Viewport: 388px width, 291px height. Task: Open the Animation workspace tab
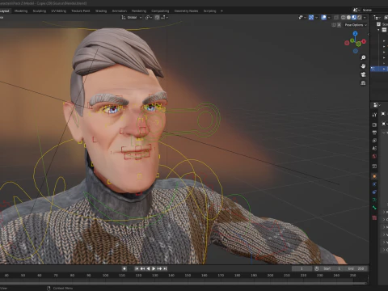pyautogui.click(x=120, y=11)
